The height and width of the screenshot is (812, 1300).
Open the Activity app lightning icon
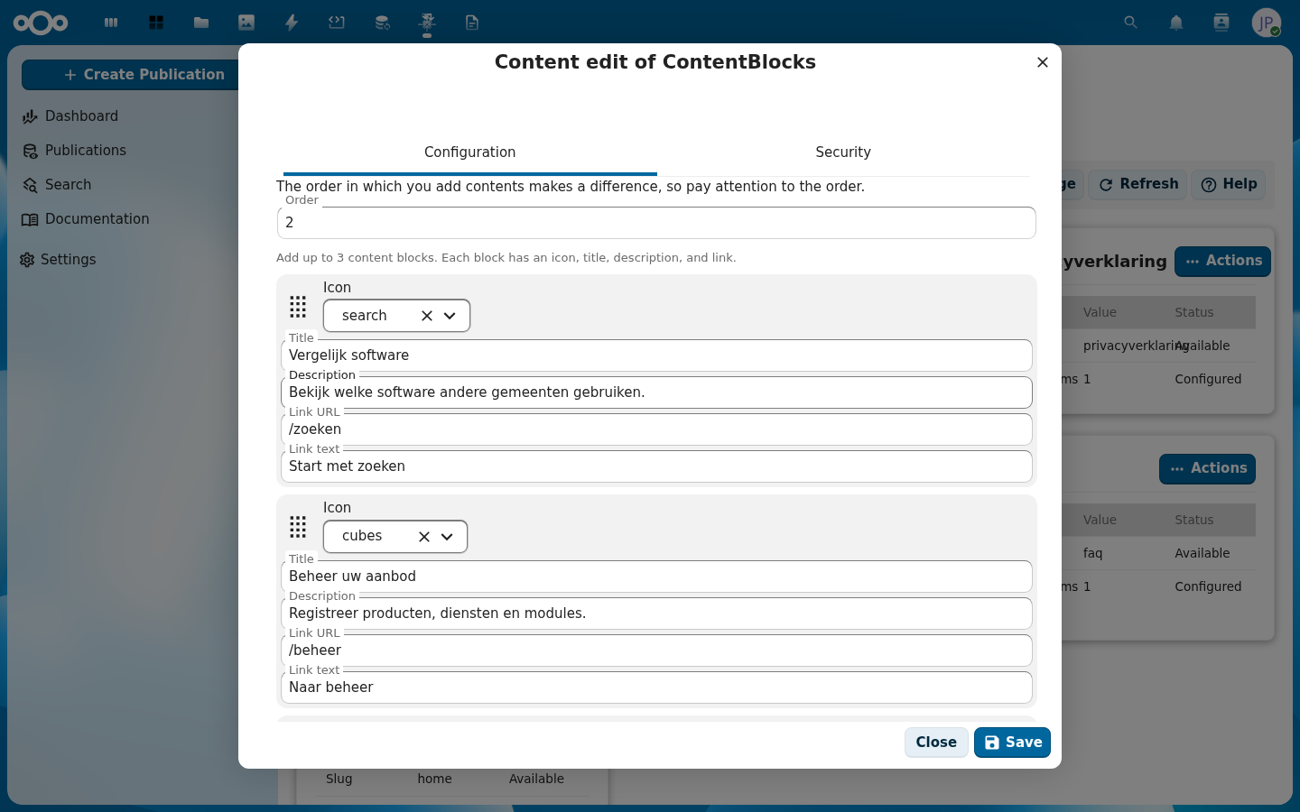(291, 23)
